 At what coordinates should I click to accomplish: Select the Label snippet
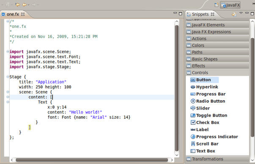(x=199, y=129)
